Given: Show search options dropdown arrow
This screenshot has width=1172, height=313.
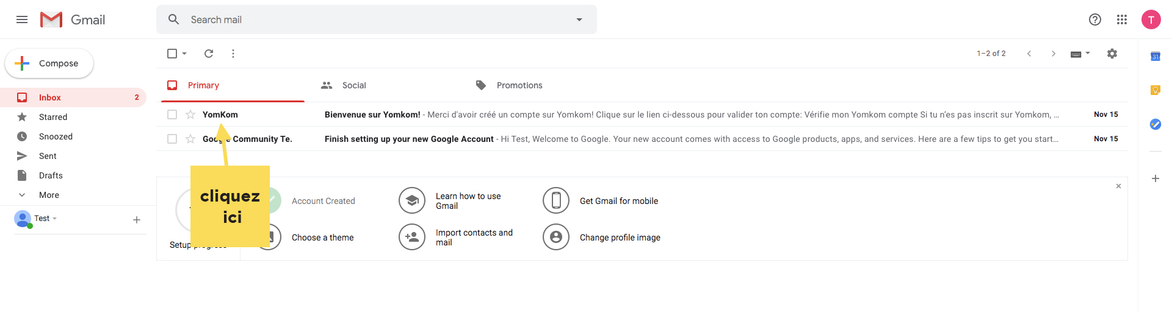Looking at the screenshot, I should point(579,19).
